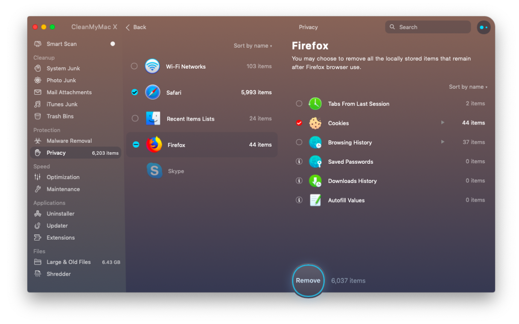Image resolution: width=519 pixels, height=324 pixels.
Task: Click the Autofill Values notepad icon
Action: coord(315,200)
